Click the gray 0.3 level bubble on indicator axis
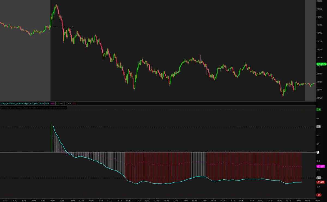 [318, 127]
